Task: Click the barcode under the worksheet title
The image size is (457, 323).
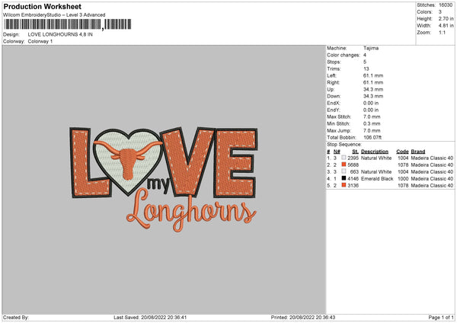Action: click(x=68, y=24)
